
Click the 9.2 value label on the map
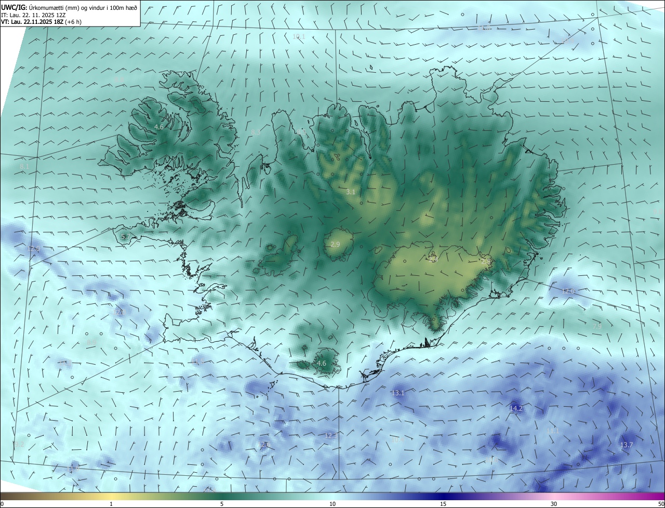click(x=19, y=444)
